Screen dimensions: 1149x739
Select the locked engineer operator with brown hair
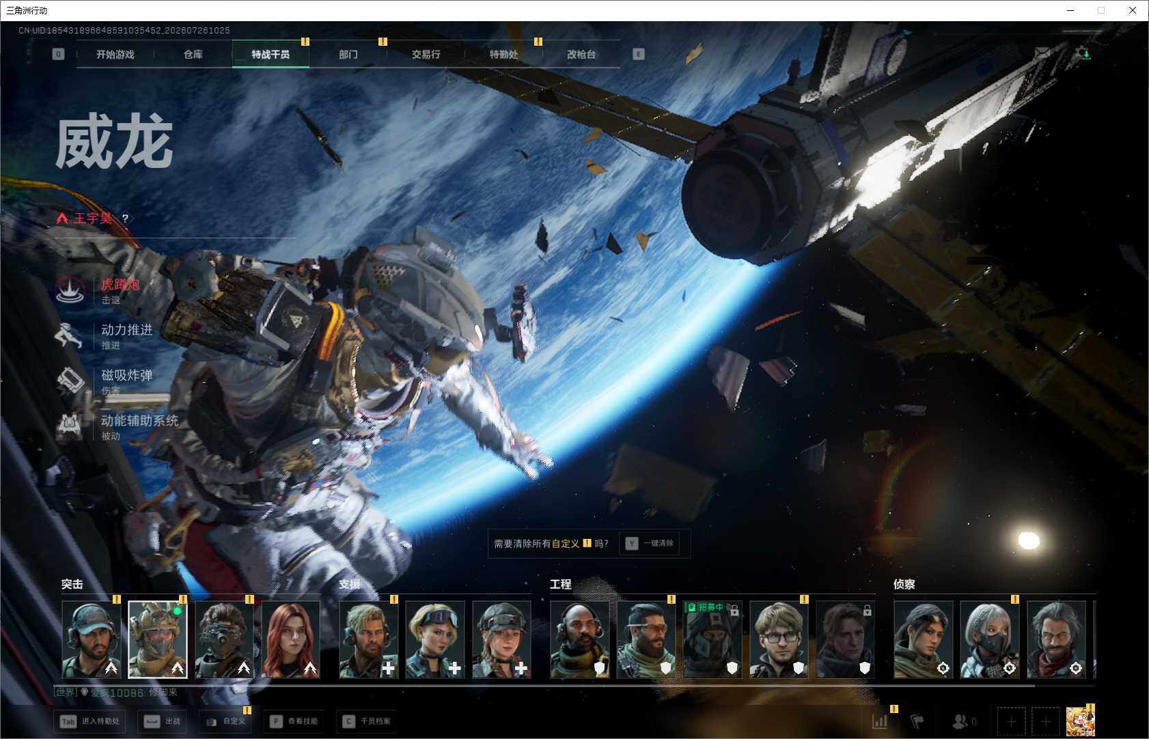845,639
